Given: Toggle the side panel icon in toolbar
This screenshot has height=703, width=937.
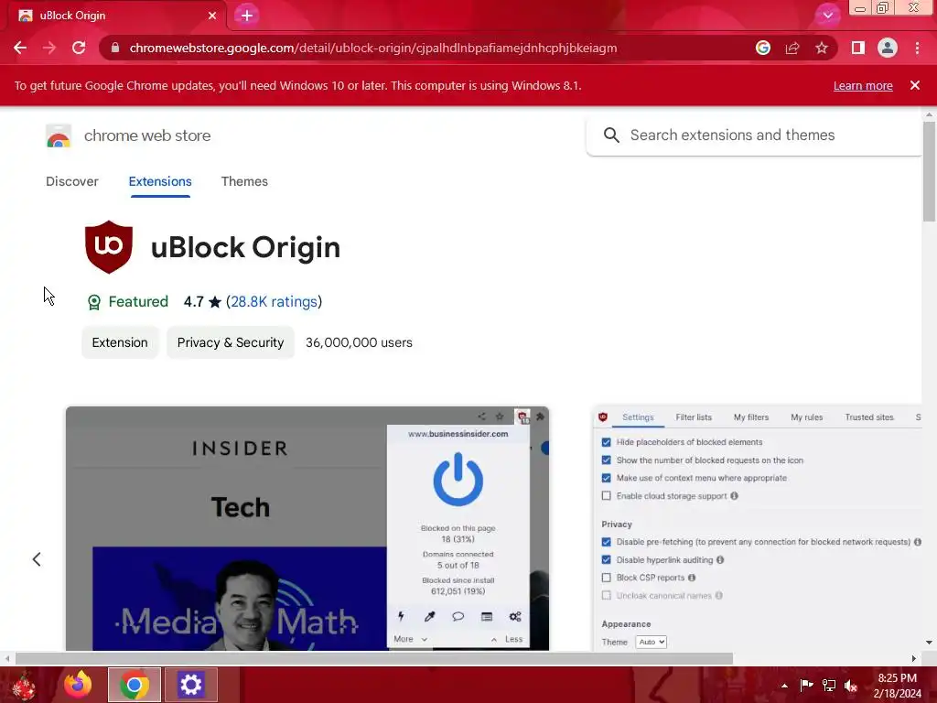Looking at the screenshot, I should tap(857, 48).
